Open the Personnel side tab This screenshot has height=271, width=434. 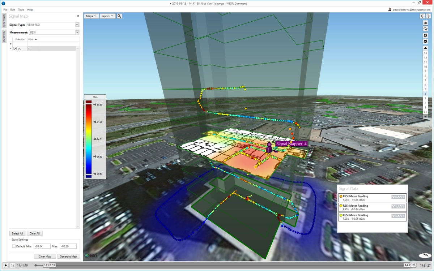click(x=4, y=36)
